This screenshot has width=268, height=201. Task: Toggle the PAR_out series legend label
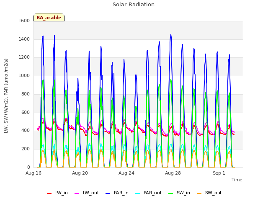(x=152, y=193)
